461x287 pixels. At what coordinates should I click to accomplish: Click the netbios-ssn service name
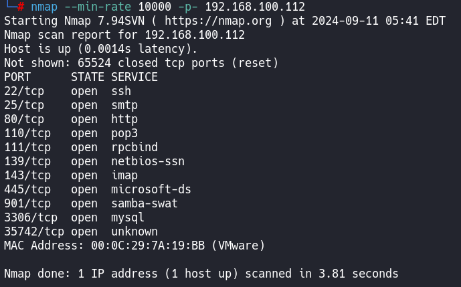147,161
